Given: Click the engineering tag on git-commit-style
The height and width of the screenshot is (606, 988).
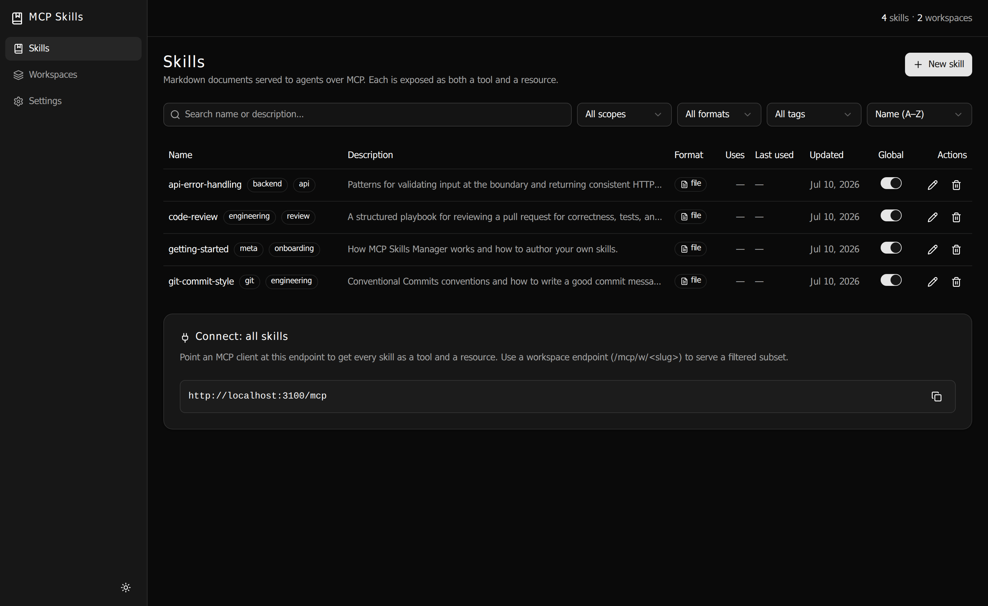Looking at the screenshot, I should click(291, 282).
